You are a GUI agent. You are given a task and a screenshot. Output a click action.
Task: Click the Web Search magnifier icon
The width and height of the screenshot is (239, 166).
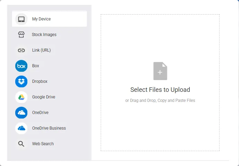point(21,144)
